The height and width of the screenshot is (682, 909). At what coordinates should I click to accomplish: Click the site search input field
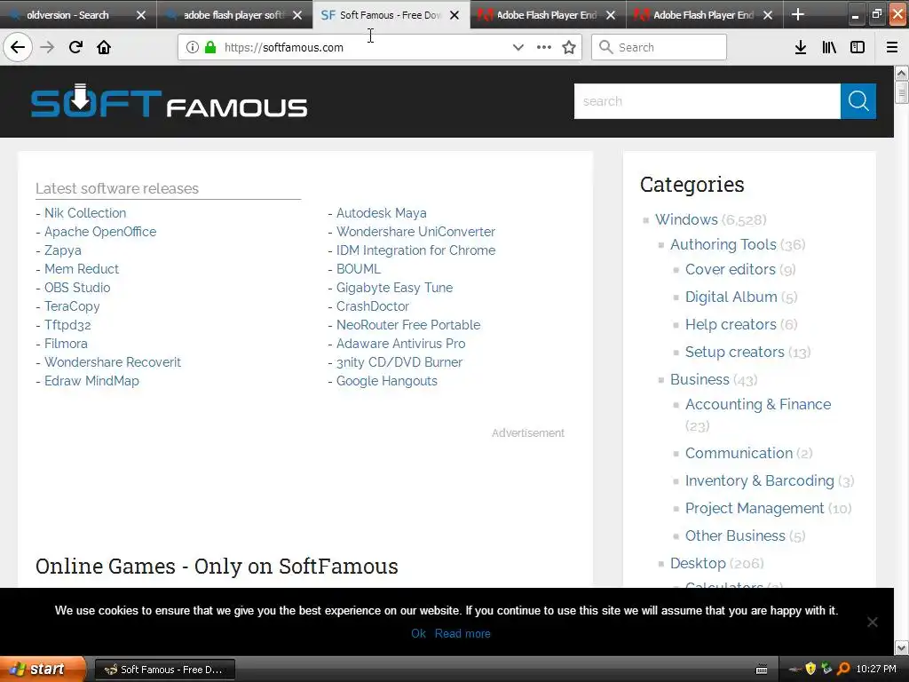(707, 101)
